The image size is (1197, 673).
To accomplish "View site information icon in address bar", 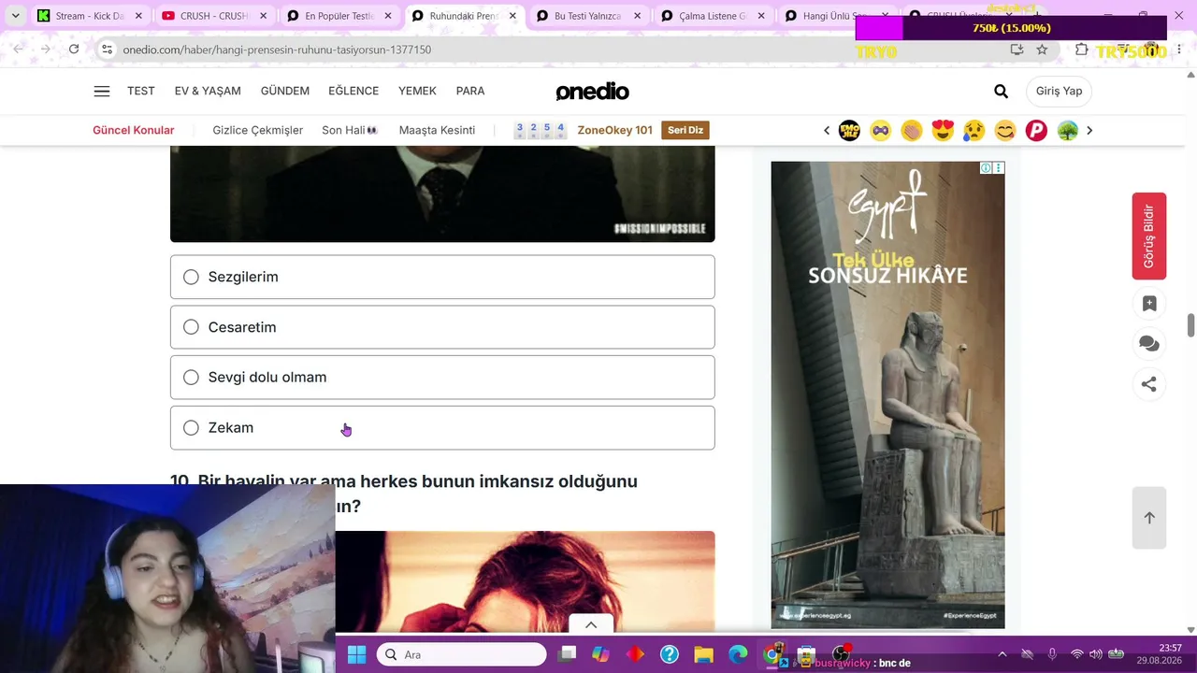I will point(107,50).
